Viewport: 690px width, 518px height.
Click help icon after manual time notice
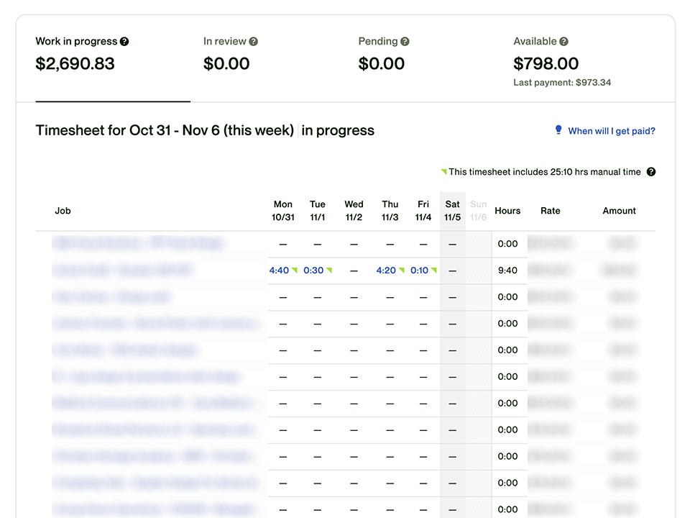point(651,172)
